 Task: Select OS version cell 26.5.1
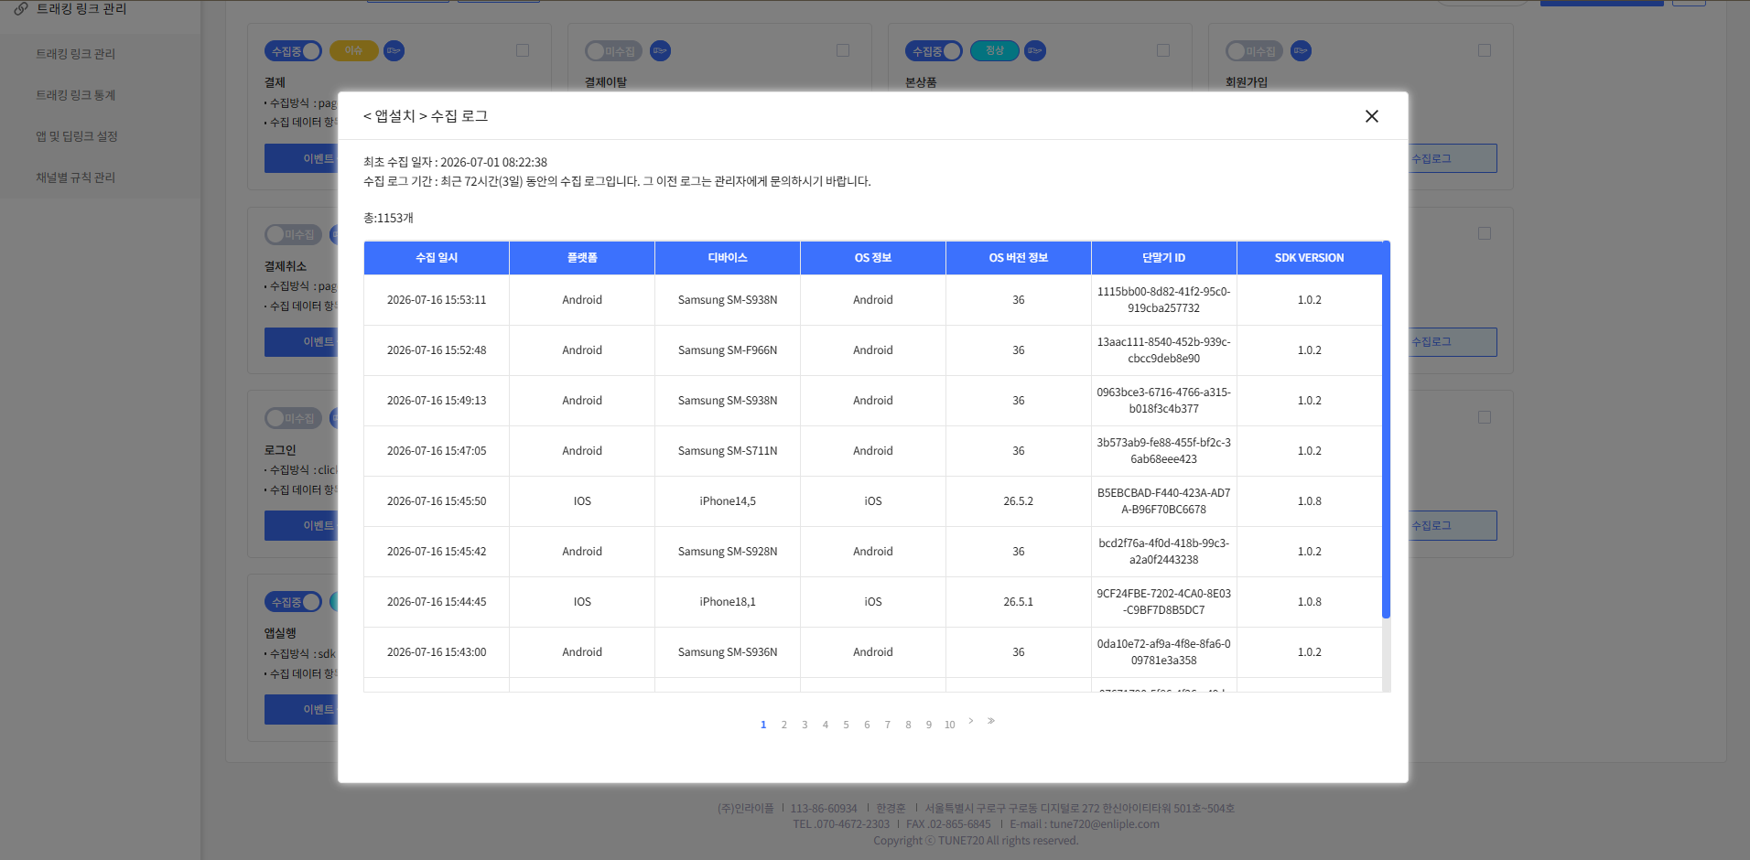click(1019, 602)
